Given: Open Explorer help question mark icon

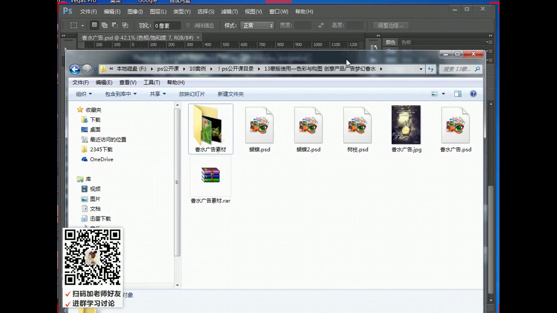Looking at the screenshot, I should 473,94.
